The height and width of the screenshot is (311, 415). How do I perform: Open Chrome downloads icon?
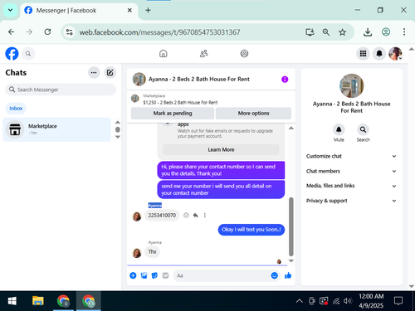pos(368,32)
